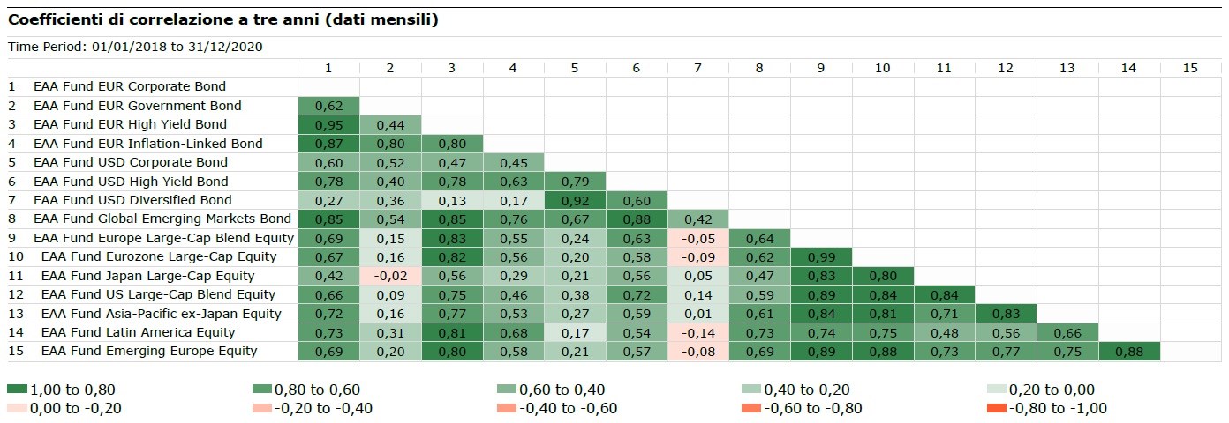Image resolution: width=1229 pixels, height=423 pixels.
Task: Click the EAA Fund Japan Large-Cap Equity label
Action: 147,276
